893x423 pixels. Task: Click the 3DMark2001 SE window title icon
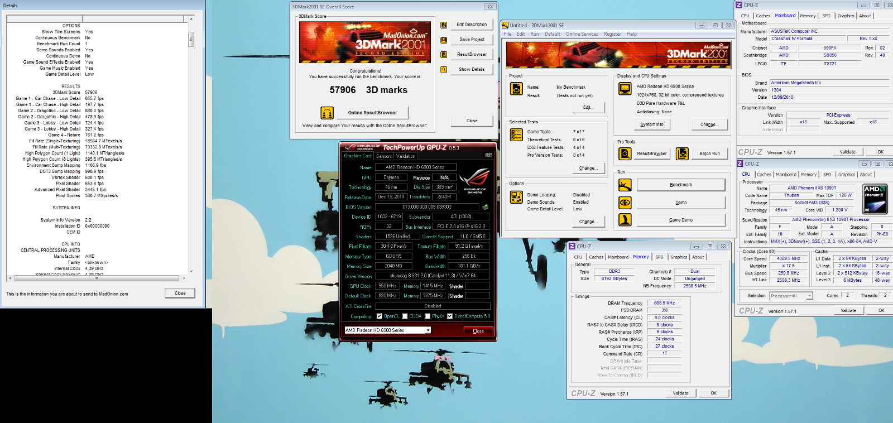505,25
